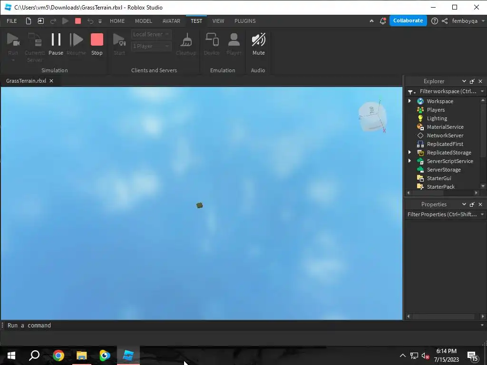Expand the Workspace tree node
This screenshot has width=487, height=365.
coord(409,101)
